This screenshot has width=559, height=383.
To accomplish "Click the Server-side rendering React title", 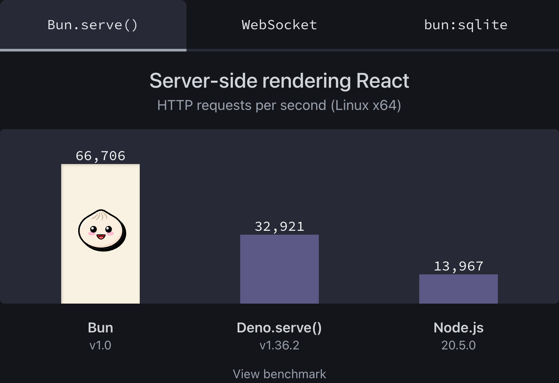I will 279,81.
